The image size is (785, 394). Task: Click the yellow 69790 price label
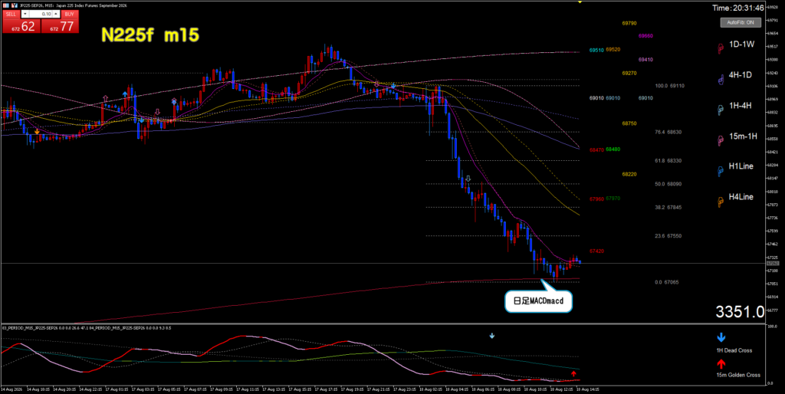[629, 24]
